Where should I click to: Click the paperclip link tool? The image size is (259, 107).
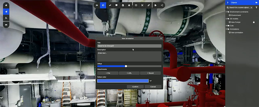[x=148, y=5]
